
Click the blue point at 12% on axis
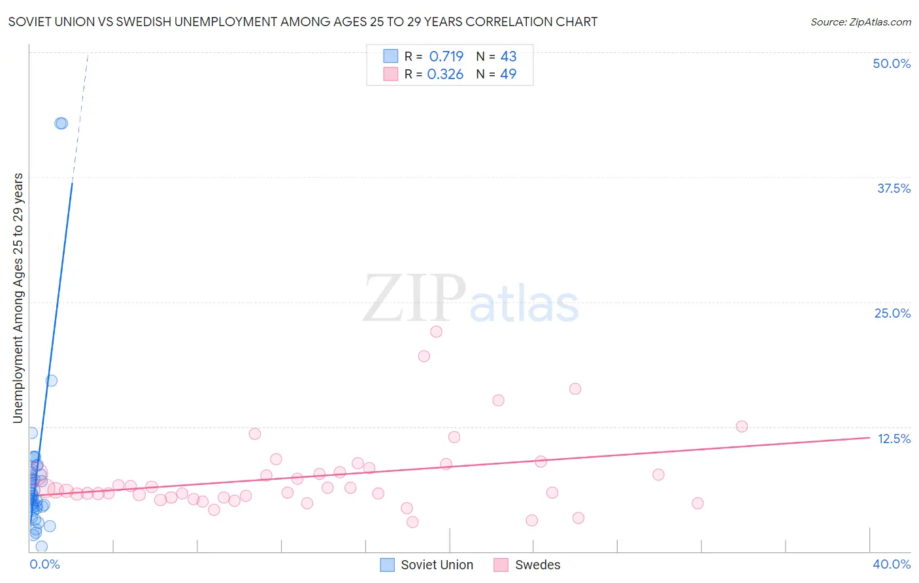coord(31,433)
